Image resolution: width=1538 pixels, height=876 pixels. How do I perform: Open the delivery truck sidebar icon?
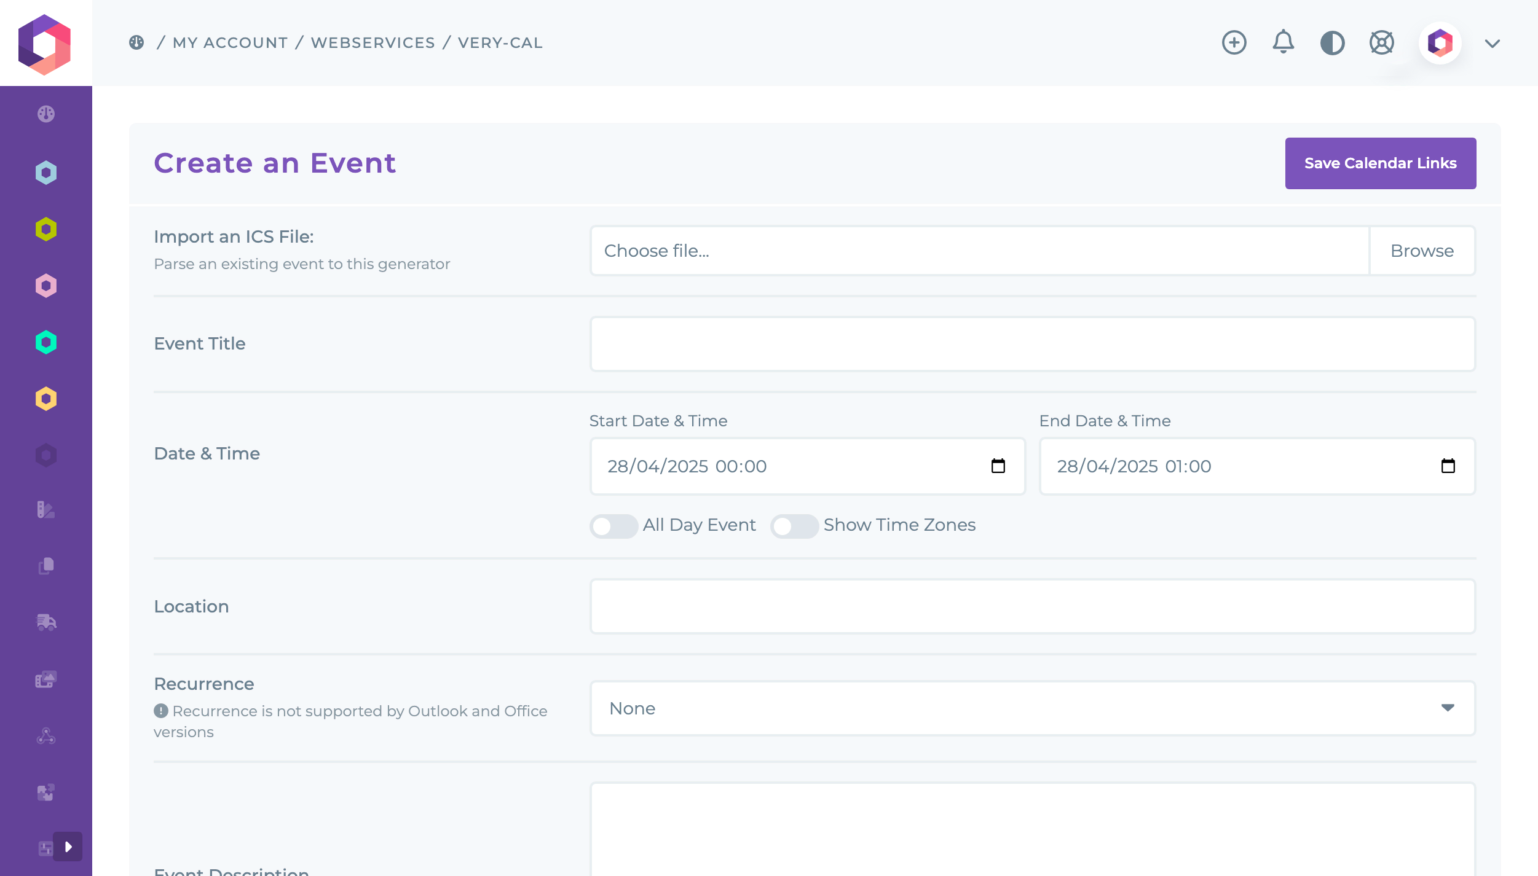(x=46, y=622)
